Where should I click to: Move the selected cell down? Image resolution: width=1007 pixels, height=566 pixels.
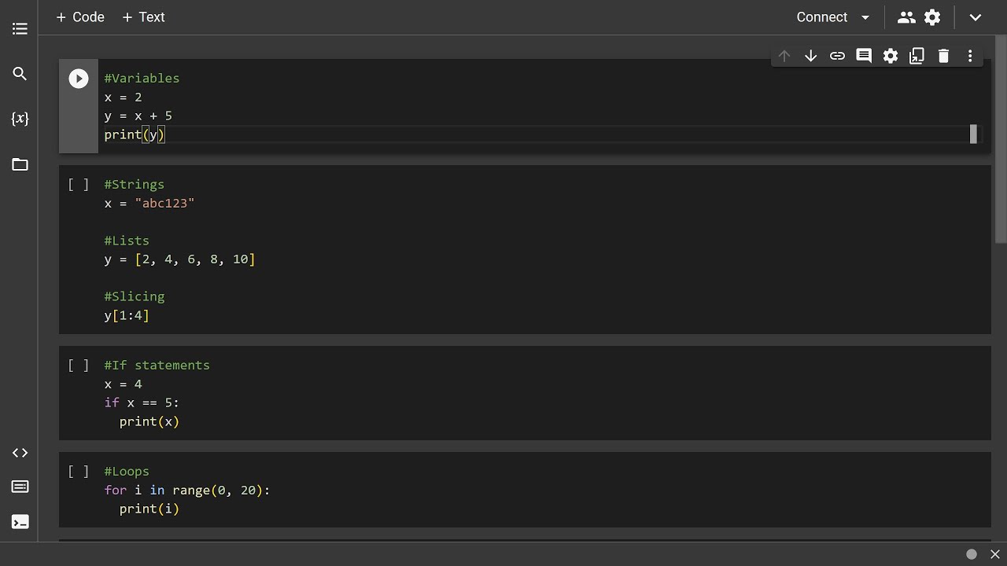[810, 56]
